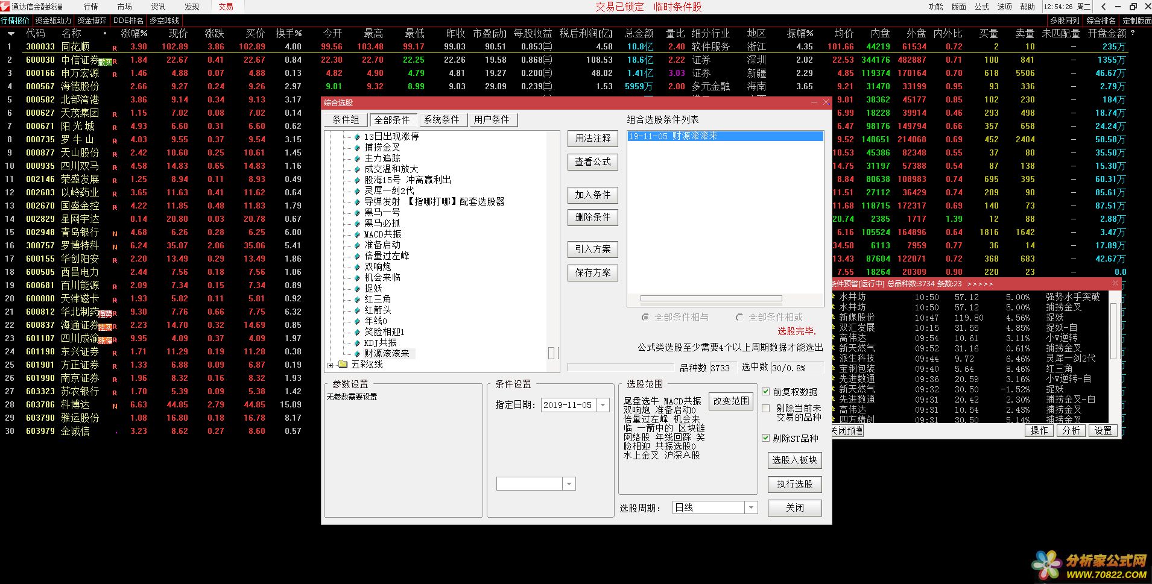Open the 公式 menu

click(982, 7)
